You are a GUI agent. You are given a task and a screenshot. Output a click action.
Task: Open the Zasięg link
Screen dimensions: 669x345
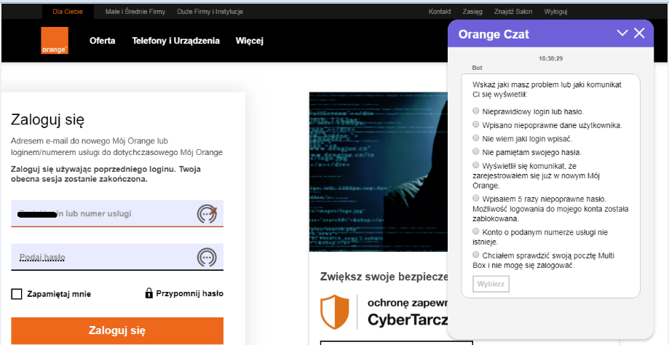[x=472, y=12]
